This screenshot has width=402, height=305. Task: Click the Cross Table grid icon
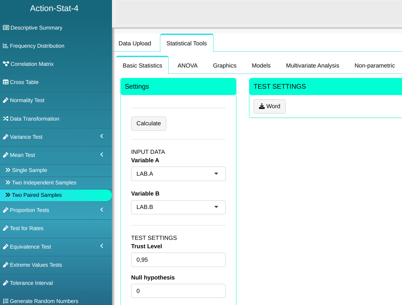[x=6, y=82]
